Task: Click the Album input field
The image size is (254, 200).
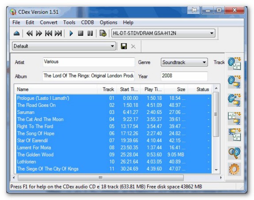Action: [x=89, y=76]
